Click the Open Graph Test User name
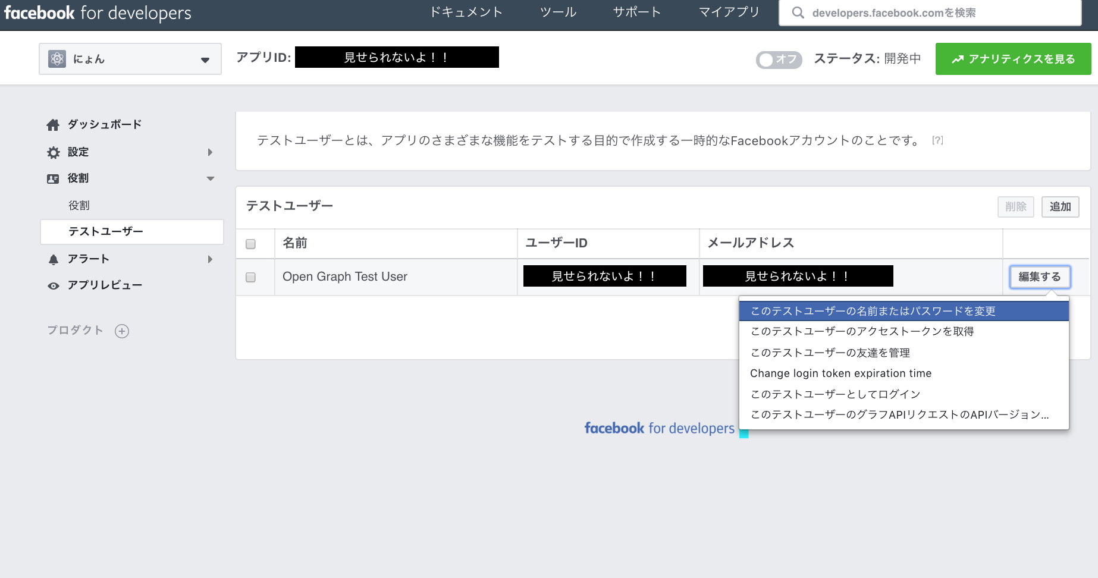The image size is (1098, 578). 345,277
